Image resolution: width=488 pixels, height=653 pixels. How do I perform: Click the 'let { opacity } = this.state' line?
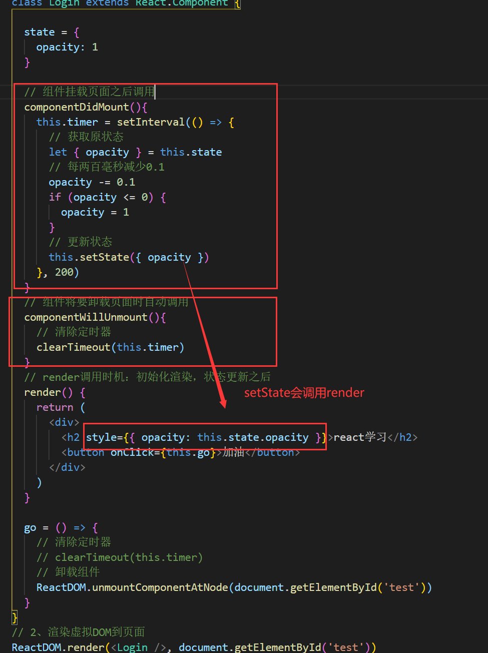coord(135,152)
